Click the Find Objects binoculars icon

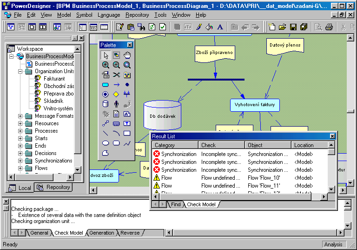point(141,27)
